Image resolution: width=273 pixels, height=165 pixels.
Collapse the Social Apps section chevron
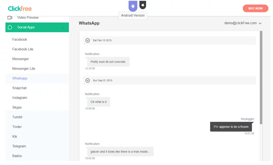tap(63, 27)
